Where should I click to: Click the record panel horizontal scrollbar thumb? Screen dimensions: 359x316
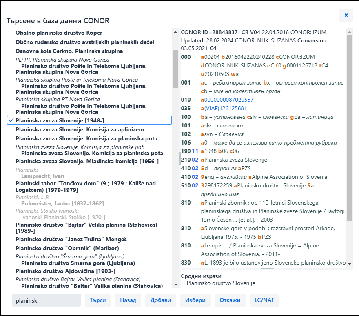pos(267,269)
